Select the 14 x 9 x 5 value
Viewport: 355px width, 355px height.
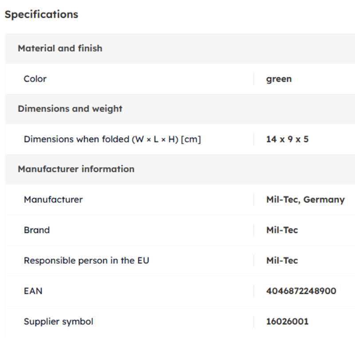click(287, 139)
